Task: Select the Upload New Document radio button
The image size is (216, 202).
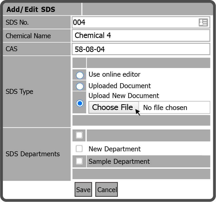Action: [80, 103]
